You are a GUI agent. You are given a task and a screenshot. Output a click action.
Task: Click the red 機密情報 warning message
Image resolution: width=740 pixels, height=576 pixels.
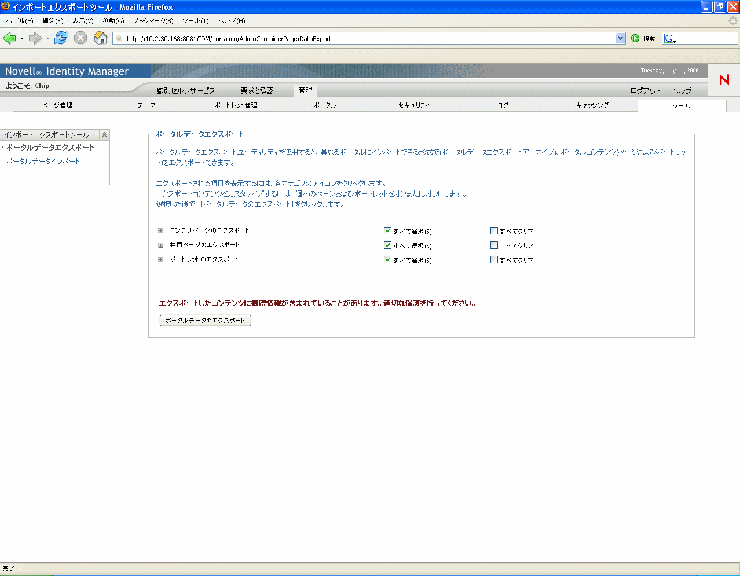[x=318, y=303]
